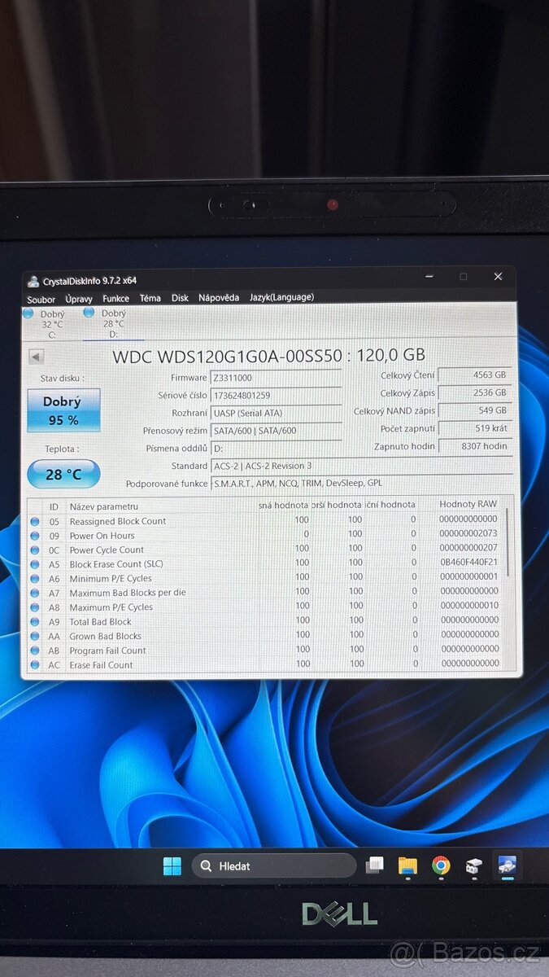Maximize the CrystalDiskInfo window
This screenshot has width=549, height=977.
tap(463, 277)
